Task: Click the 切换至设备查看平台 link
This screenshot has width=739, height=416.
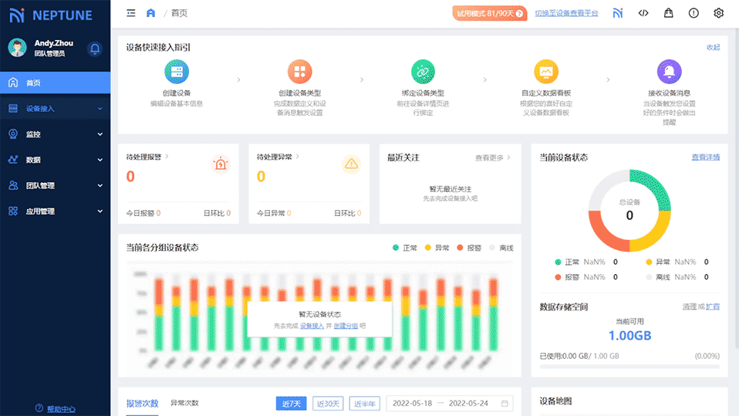Action: point(566,13)
